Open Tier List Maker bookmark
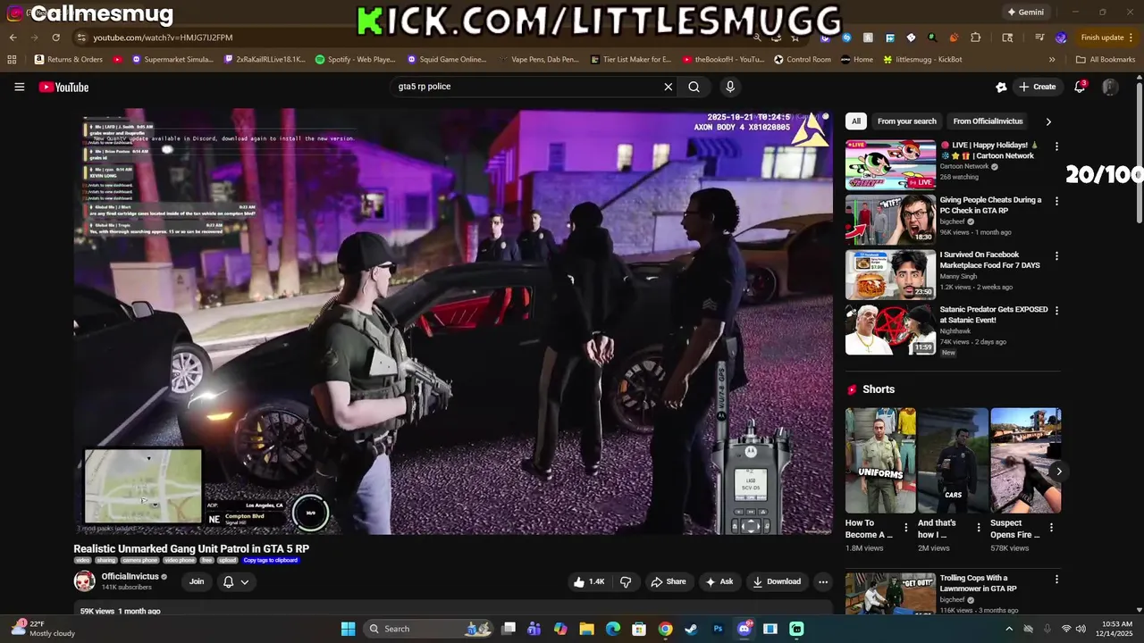The image size is (1144, 643). [631, 60]
